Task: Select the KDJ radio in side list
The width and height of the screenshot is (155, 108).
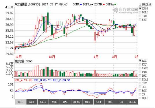Action: (140, 65)
